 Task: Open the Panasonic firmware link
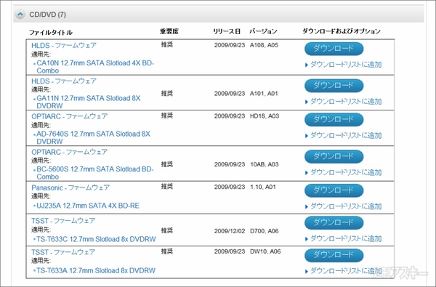[70, 187]
